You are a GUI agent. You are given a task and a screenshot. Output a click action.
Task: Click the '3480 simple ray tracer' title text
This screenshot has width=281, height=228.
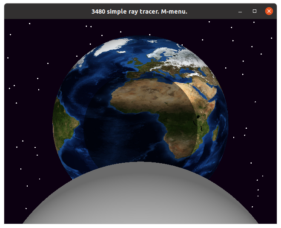pyautogui.click(x=139, y=12)
